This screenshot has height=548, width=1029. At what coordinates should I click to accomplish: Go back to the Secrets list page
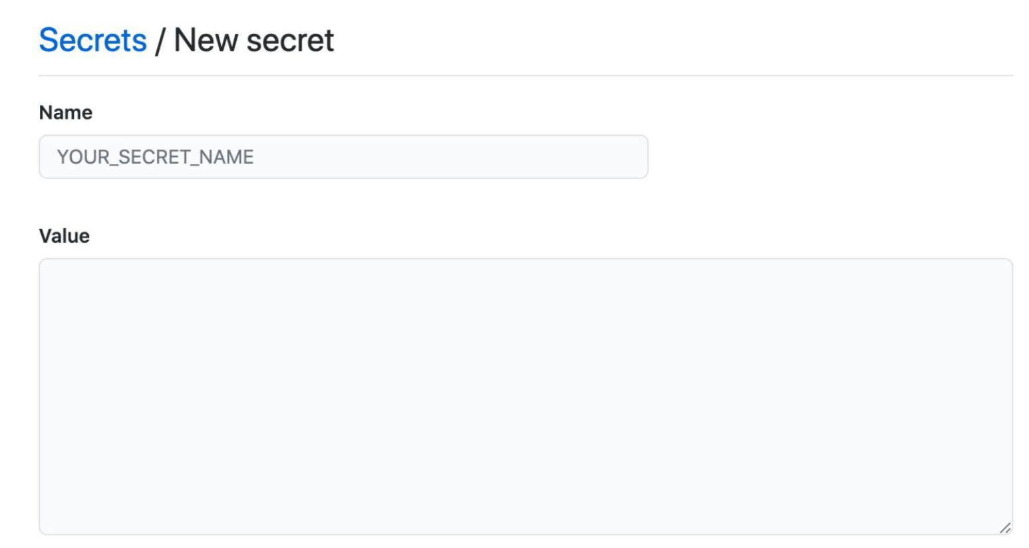tap(92, 40)
